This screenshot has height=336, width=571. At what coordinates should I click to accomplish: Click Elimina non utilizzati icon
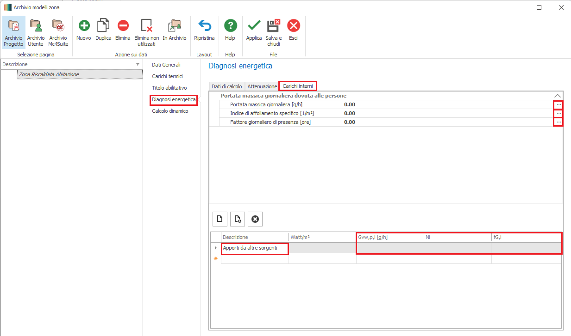pyautogui.click(x=147, y=26)
